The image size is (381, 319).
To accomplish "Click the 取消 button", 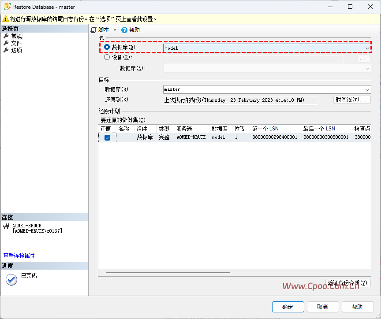I will [x=323, y=307].
